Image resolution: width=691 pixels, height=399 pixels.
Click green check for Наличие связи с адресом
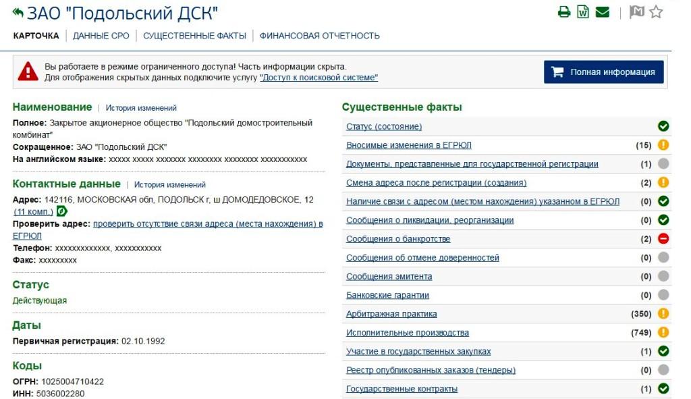663,201
